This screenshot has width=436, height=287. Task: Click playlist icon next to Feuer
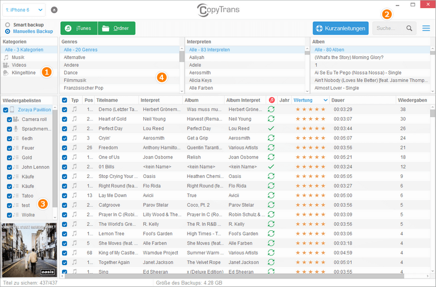coord(16,148)
